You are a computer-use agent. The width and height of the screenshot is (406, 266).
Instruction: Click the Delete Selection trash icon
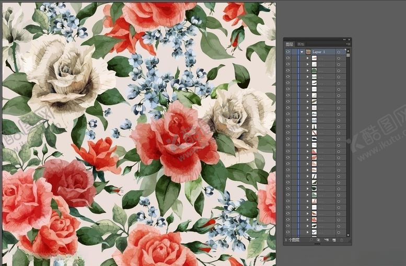[342, 240]
